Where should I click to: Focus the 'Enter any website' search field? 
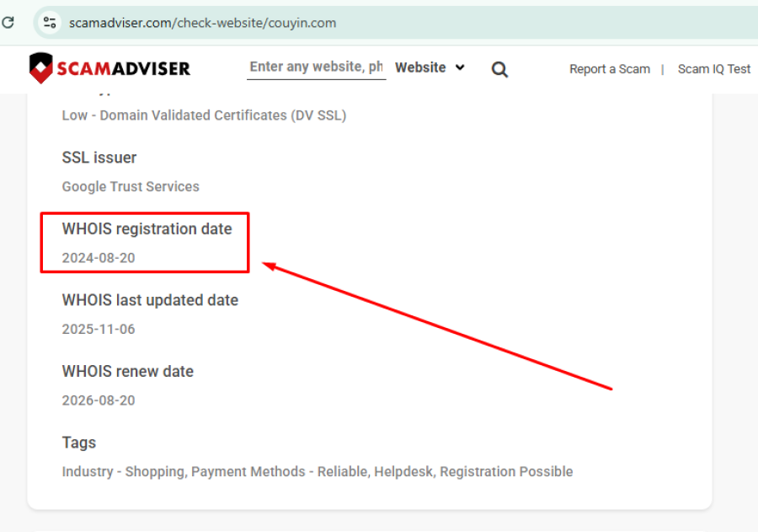[x=316, y=67]
